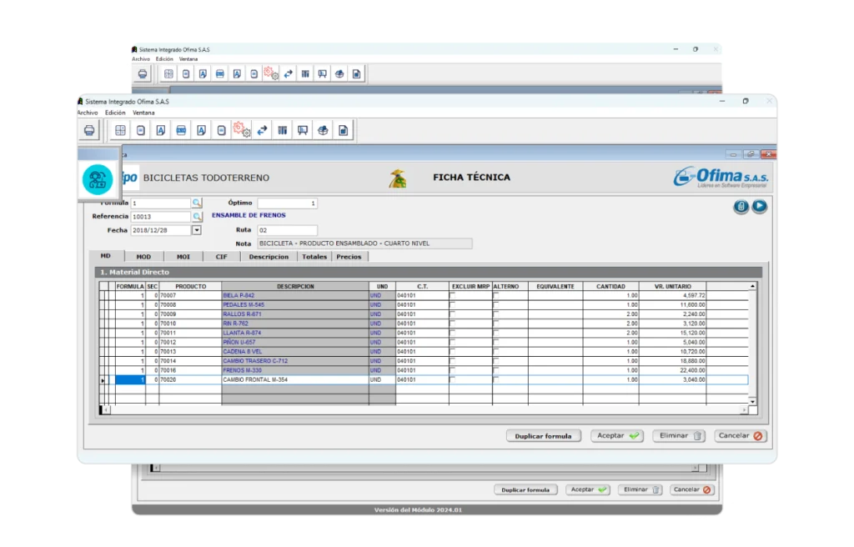The width and height of the screenshot is (854, 547).
Task: Click the package box icon in back window toolbar
Action: [x=339, y=73]
